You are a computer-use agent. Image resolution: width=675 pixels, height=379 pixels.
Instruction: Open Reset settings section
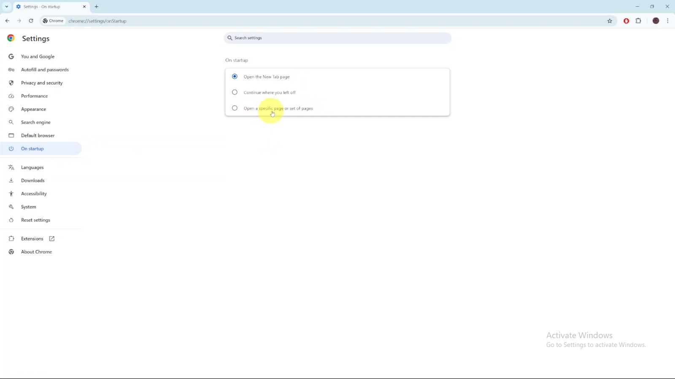tap(41, 220)
